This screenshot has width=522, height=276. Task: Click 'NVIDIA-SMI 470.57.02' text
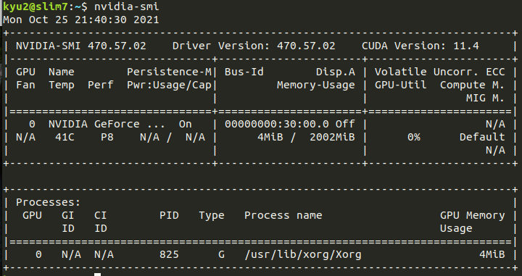tap(81, 46)
